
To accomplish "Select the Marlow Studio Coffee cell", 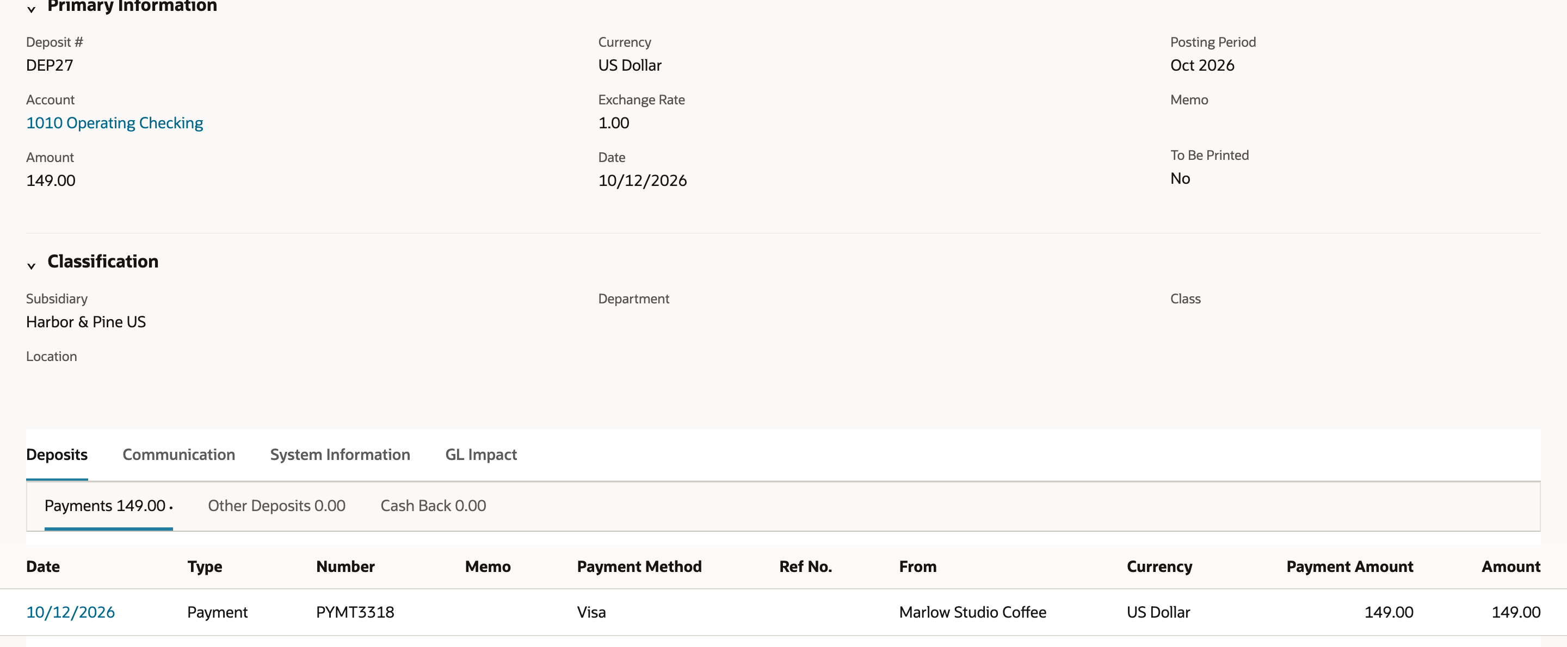I will [x=973, y=612].
